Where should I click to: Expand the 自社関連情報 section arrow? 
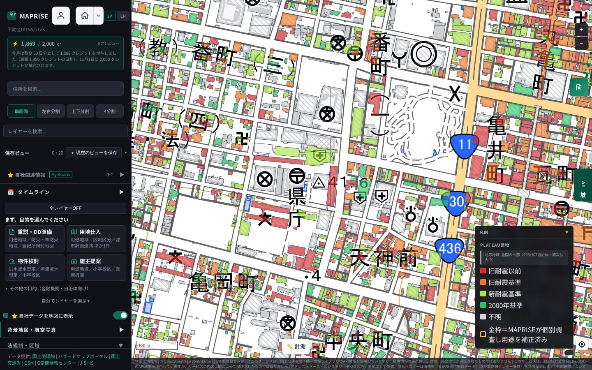tap(122, 175)
